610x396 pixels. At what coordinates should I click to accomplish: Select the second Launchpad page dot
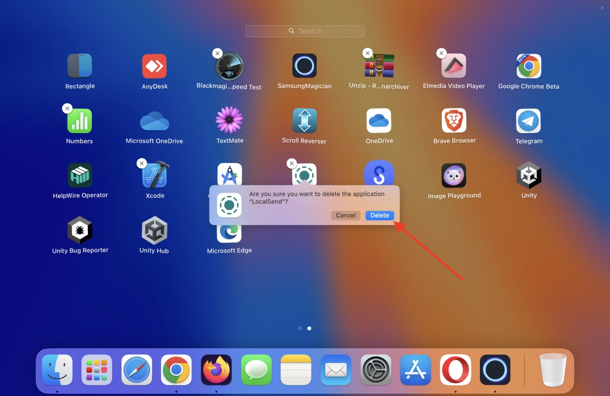pyautogui.click(x=309, y=328)
